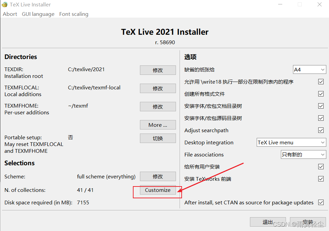Click the 安装 install button

pos(308,222)
